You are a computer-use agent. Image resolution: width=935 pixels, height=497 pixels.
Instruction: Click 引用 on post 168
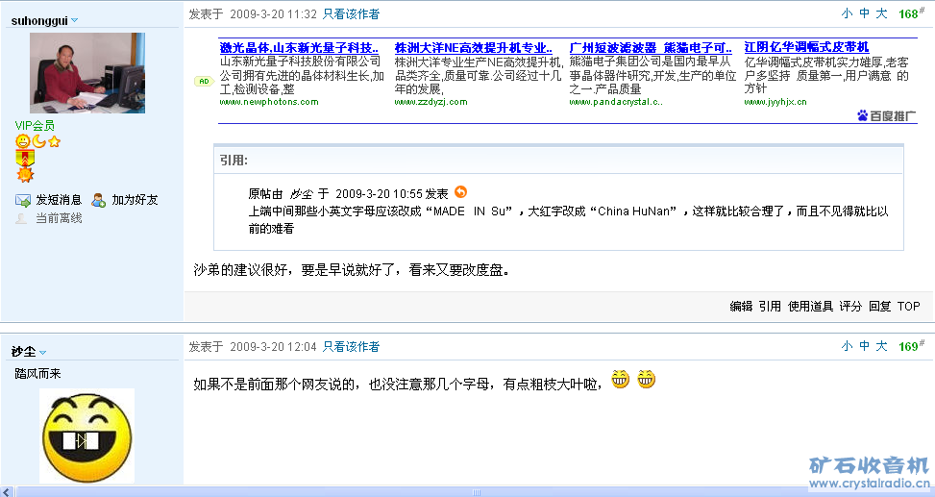pos(770,306)
